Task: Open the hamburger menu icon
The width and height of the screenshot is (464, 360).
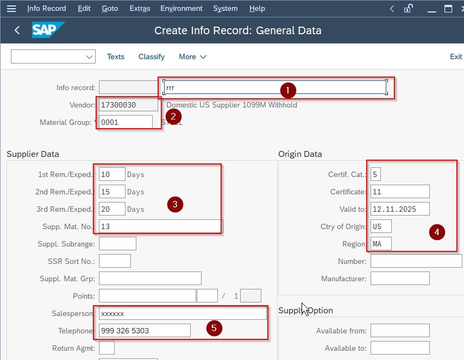Action: click(11, 9)
